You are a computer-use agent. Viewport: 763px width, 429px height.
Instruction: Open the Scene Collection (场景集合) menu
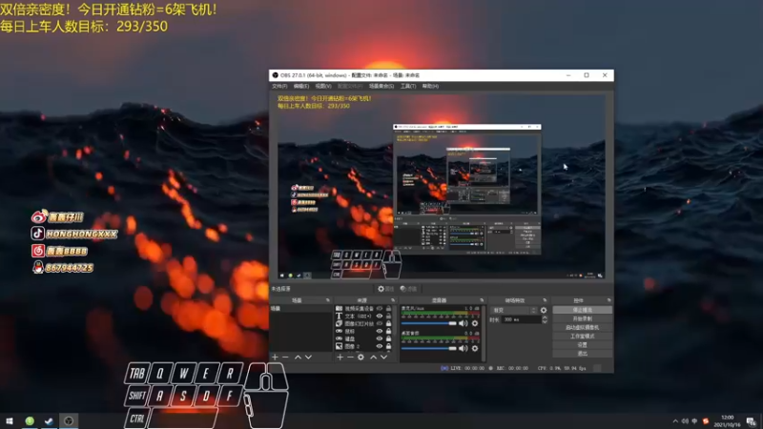click(x=381, y=86)
